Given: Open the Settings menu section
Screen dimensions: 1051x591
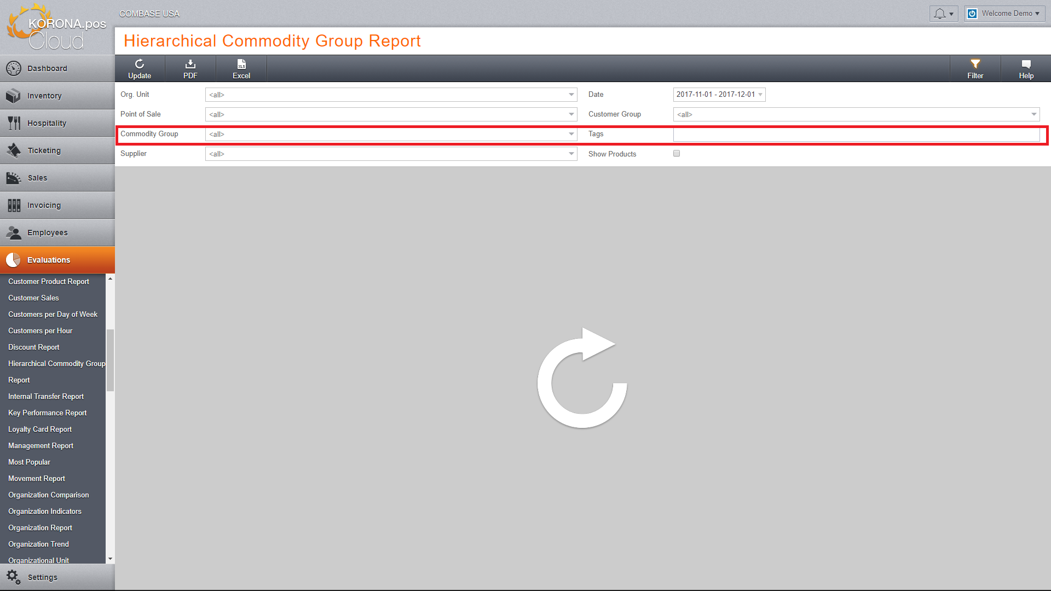Looking at the screenshot, I should coord(57,577).
